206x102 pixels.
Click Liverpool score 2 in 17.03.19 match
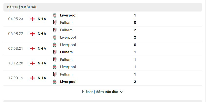pos(135,82)
